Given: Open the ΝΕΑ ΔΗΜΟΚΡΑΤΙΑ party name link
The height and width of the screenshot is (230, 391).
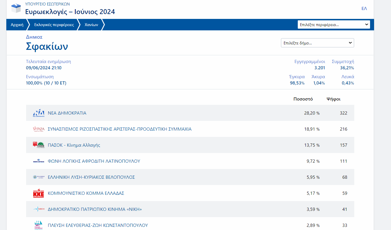Looking at the screenshot, I should pyautogui.click(x=67, y=113).
